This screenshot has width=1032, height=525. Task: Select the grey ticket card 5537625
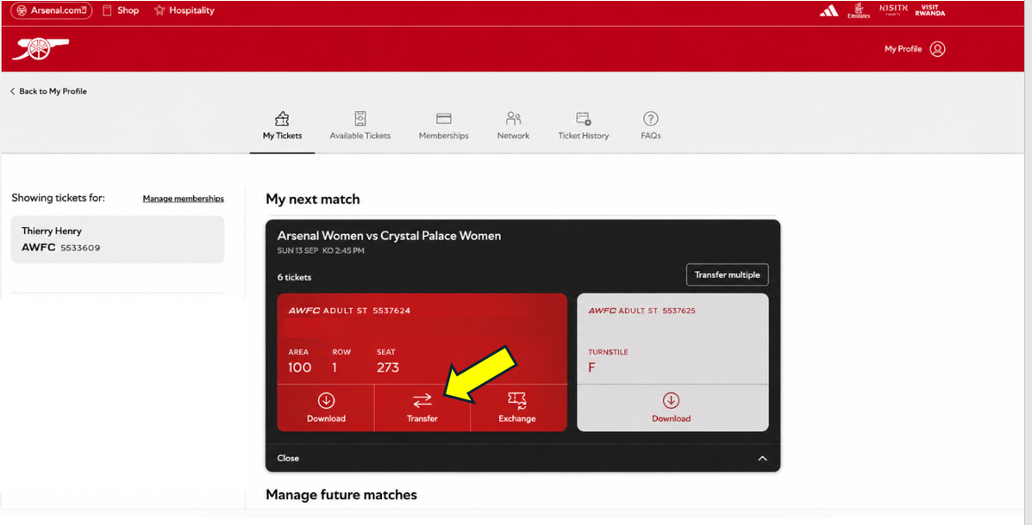pyautogui.click(x=672, y=362)
